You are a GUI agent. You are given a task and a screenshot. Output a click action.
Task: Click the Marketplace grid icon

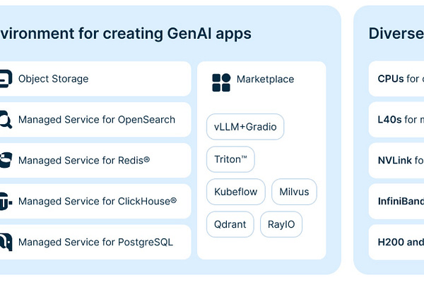[221, 82]
